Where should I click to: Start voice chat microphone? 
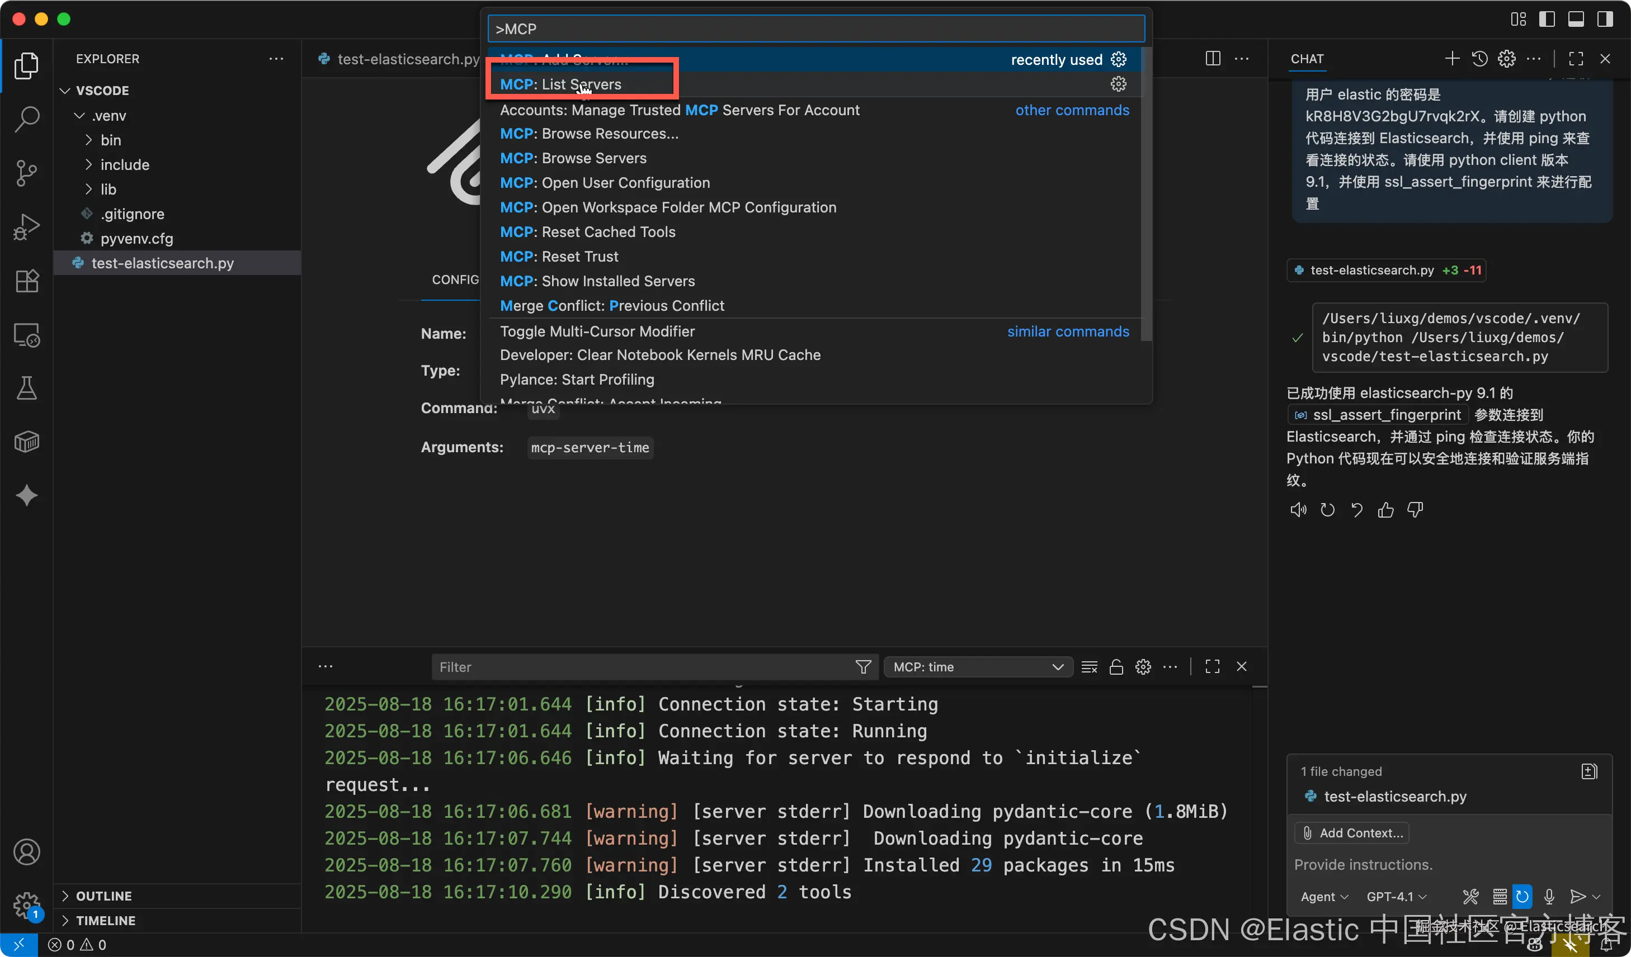click(x=1549, y=897)
